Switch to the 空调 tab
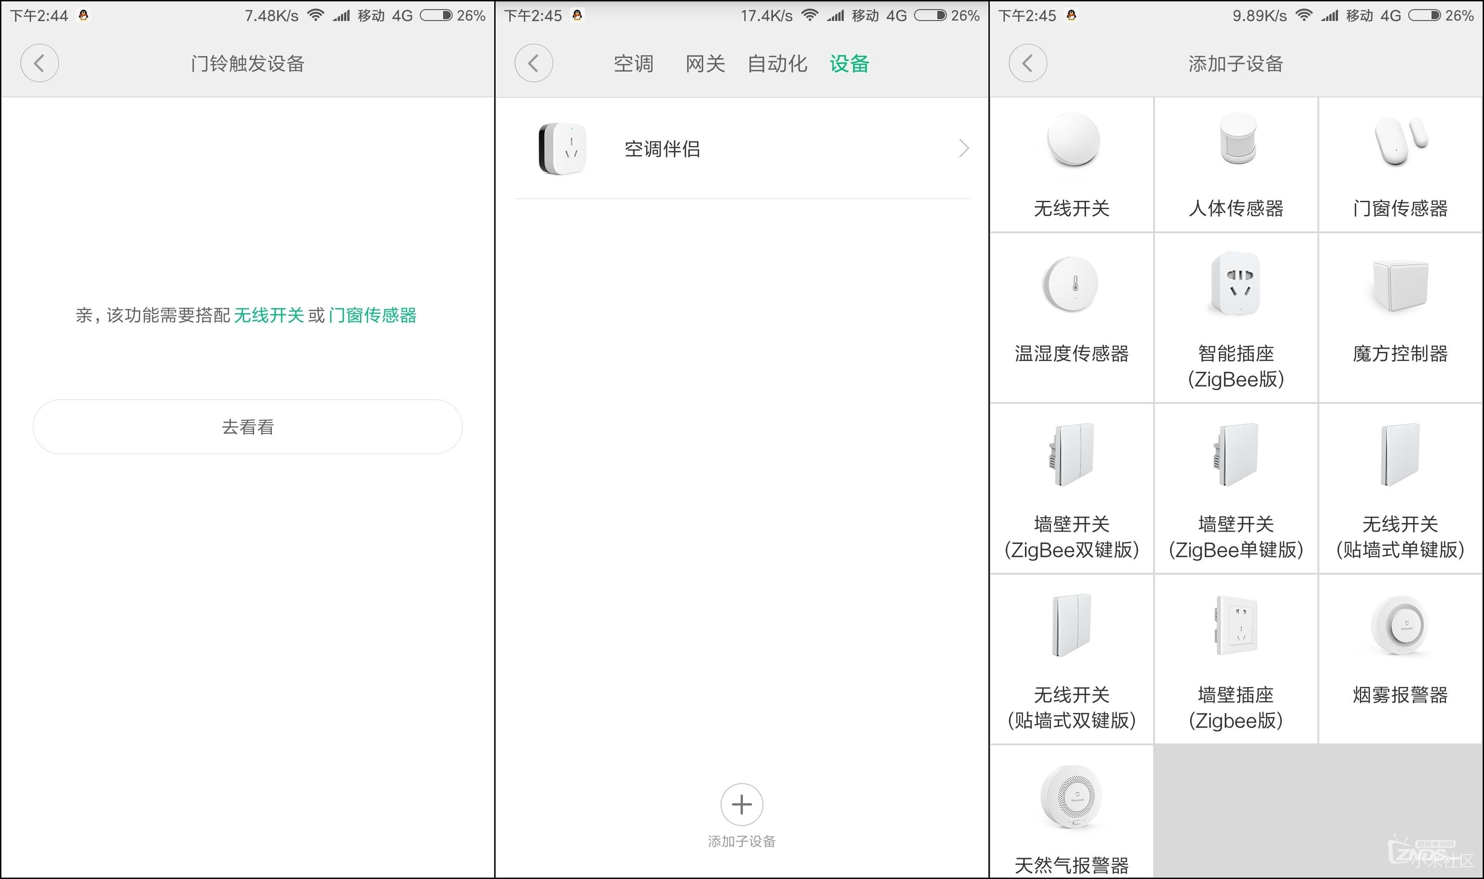 [633, 63]
